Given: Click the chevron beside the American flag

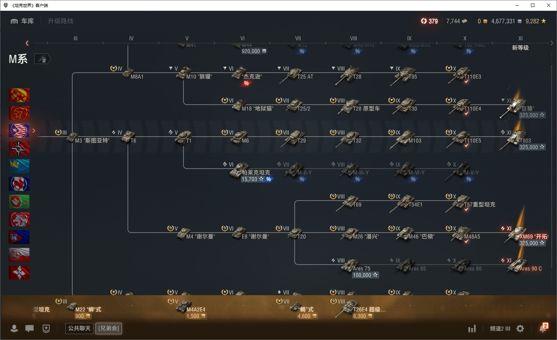Looking at the screenshot, I should pyautogui.click(x=34, y=131).
